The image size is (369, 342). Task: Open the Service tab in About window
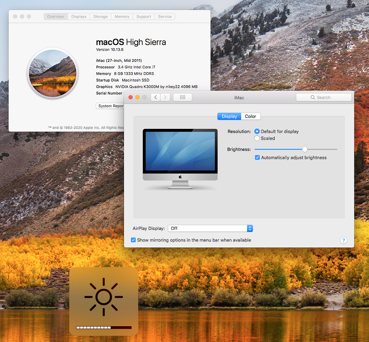(165, 16)
